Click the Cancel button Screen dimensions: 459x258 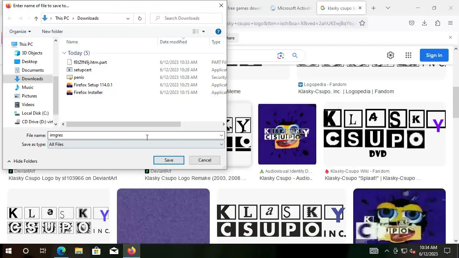[x=205, y=160]
